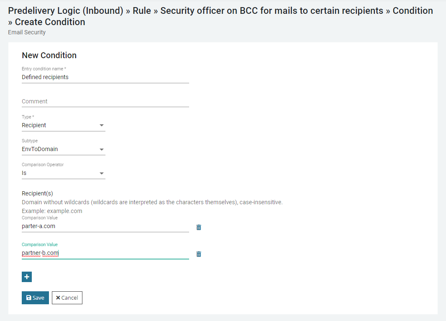Go back to Condition breadcrumb
The width and height of the screenshot is (446, 321).
(x=413, y=11)
